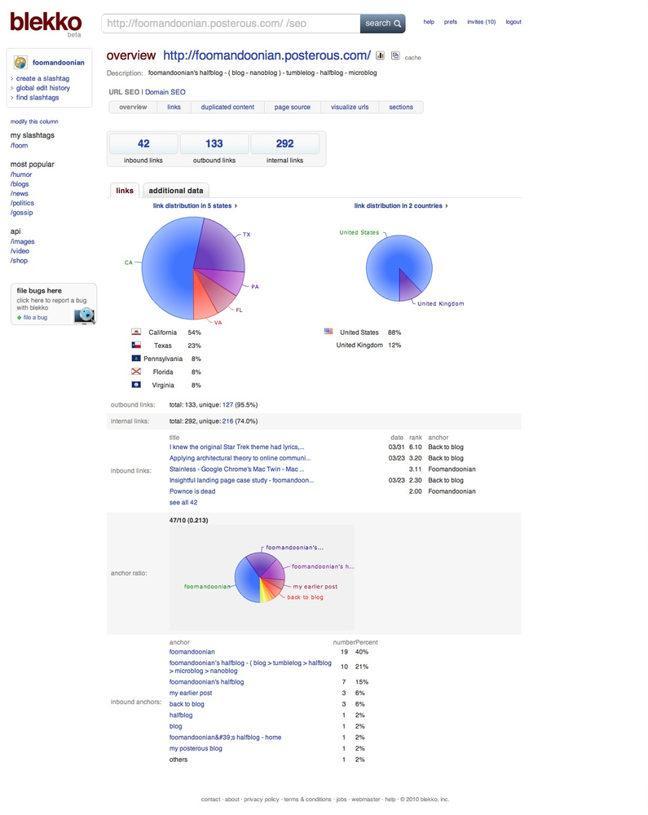
Task: Open the privacy policy footer link
Action: [262, 800]
